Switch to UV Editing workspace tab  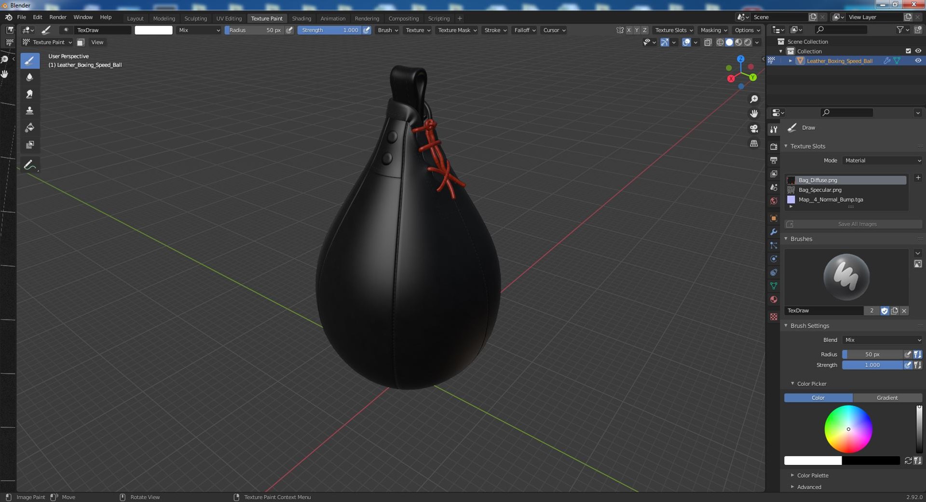[229, 18]
